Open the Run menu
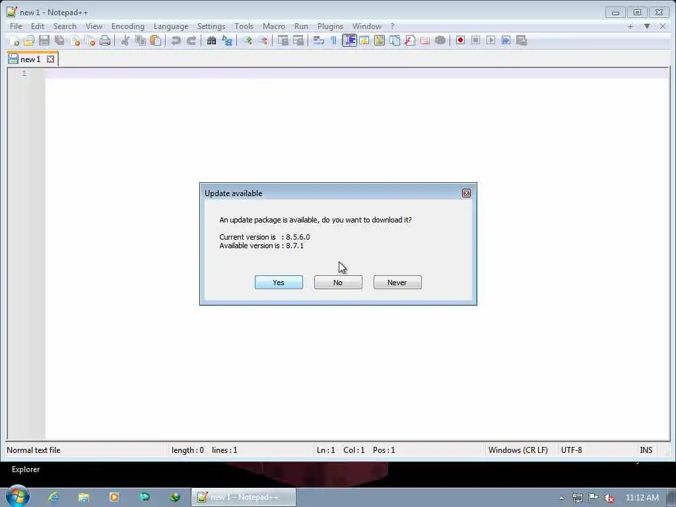This screenshot has height=507, width=676. pos(301,26)
